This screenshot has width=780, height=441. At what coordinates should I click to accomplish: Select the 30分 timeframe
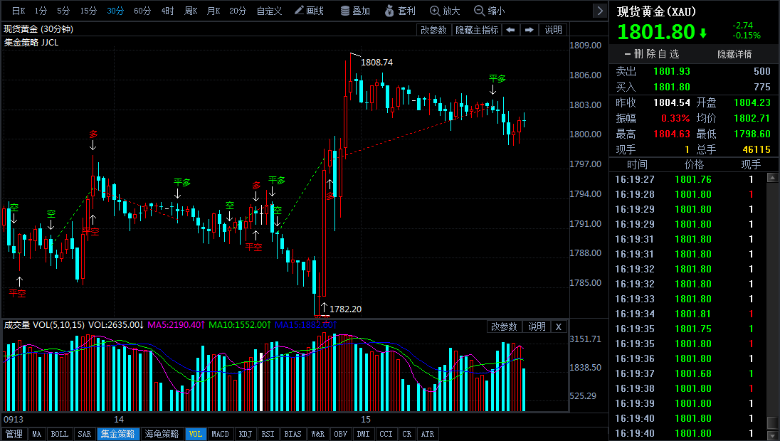[x=115, y=11]
